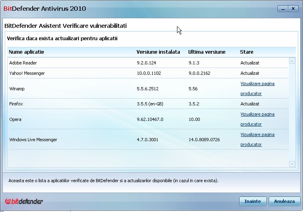Click latest version 5.56
Image resolution: width=303 pixels, height=212 pixels.
click(x=193, y=89)
